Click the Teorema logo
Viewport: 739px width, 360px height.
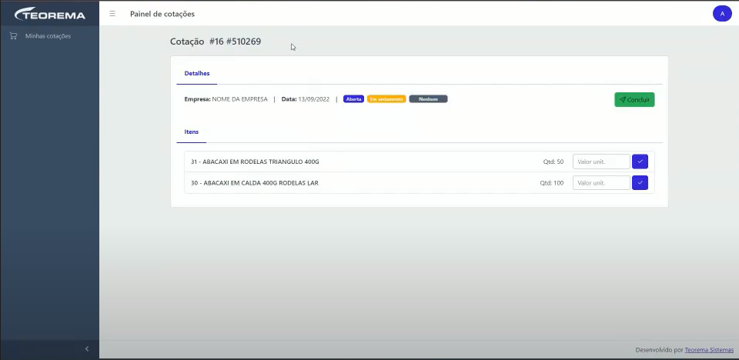(x=50, y=14)
